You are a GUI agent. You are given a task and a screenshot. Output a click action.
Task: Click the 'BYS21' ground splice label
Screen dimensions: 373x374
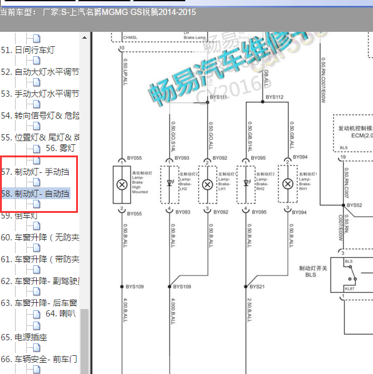point(257,287)
